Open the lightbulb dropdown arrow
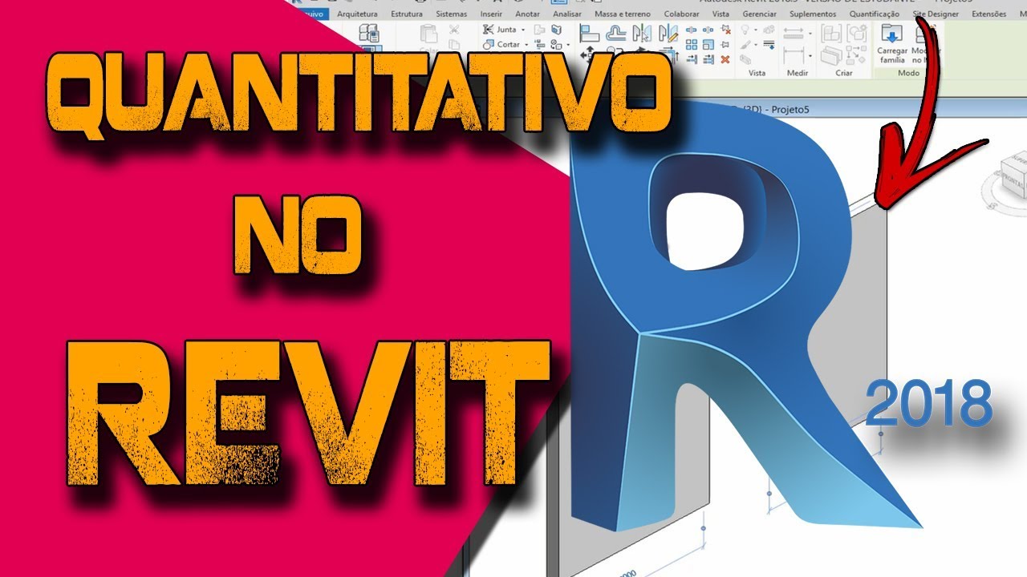Viewport: 1027px width, 577px height. point(756,29)
